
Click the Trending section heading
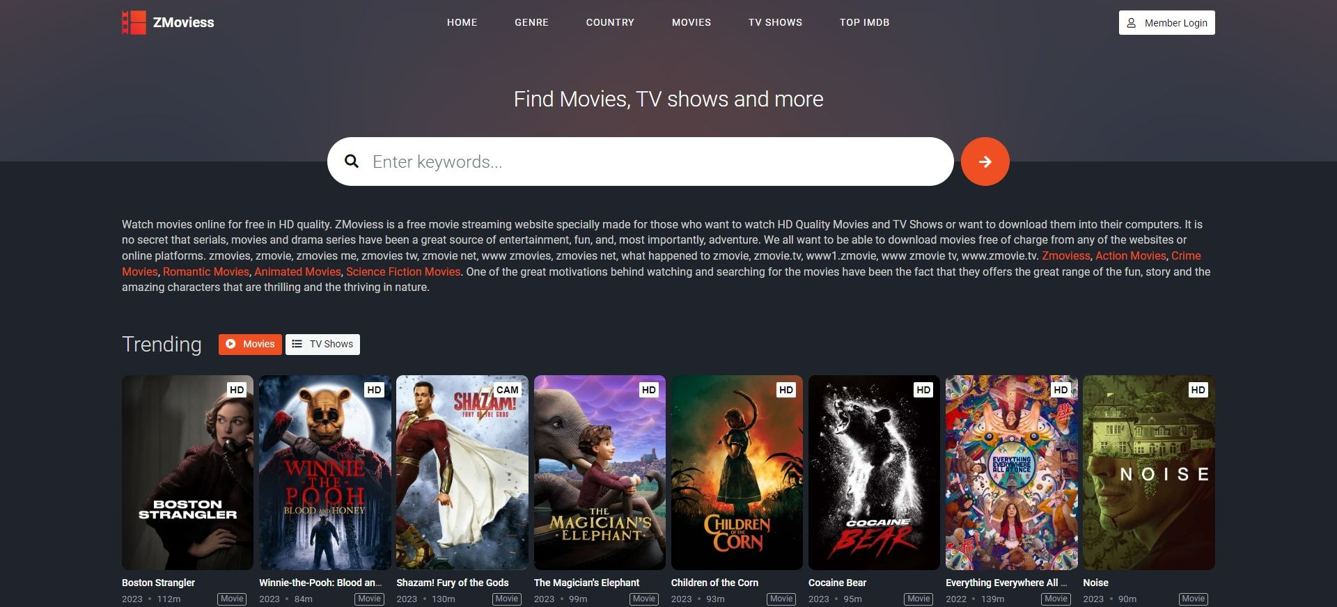162,345
